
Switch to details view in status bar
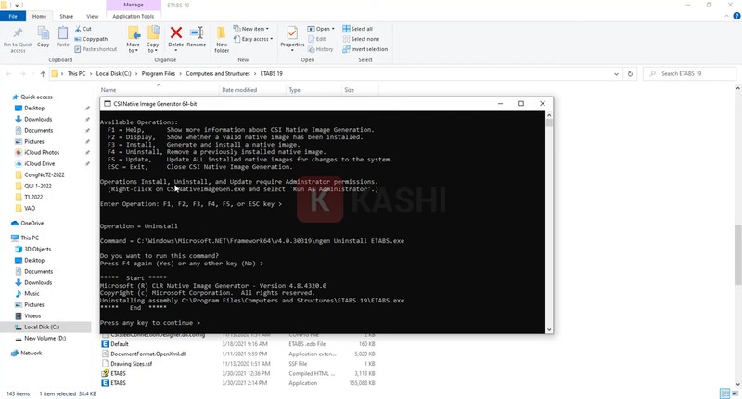724,393
